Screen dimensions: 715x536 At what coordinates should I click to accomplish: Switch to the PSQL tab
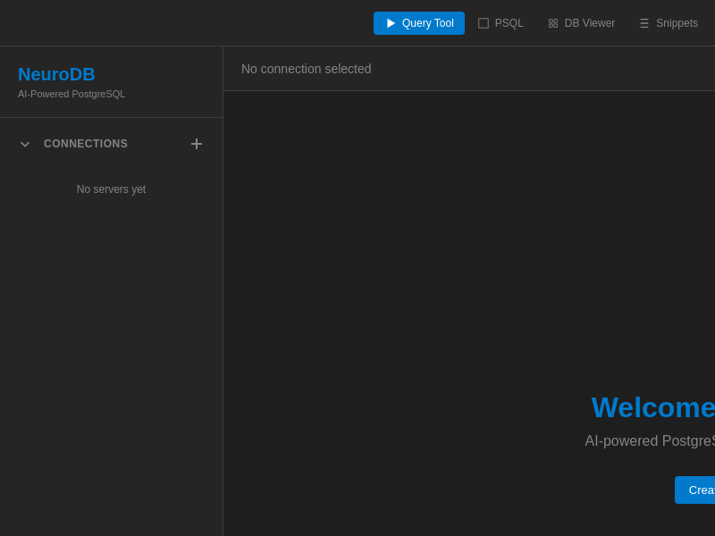coord(500,23)
